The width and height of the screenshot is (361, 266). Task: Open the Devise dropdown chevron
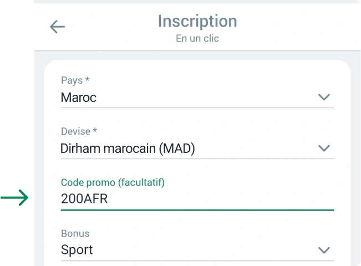(x=324, y=149)
